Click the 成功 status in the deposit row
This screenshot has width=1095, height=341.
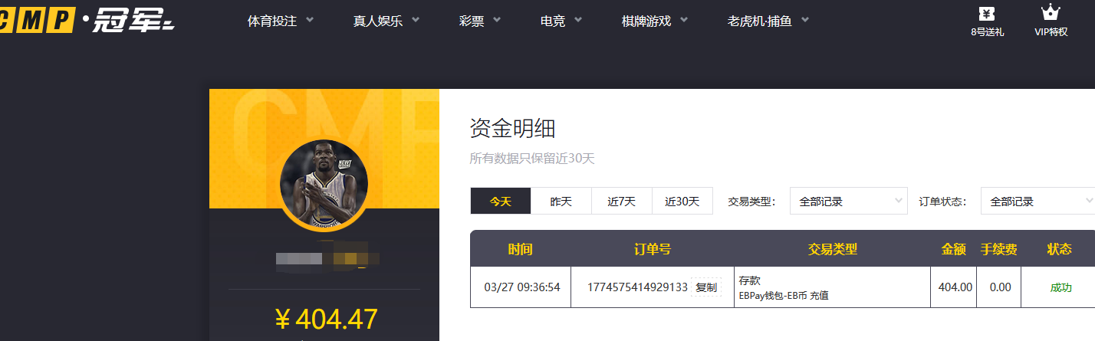click(1060, 287)
